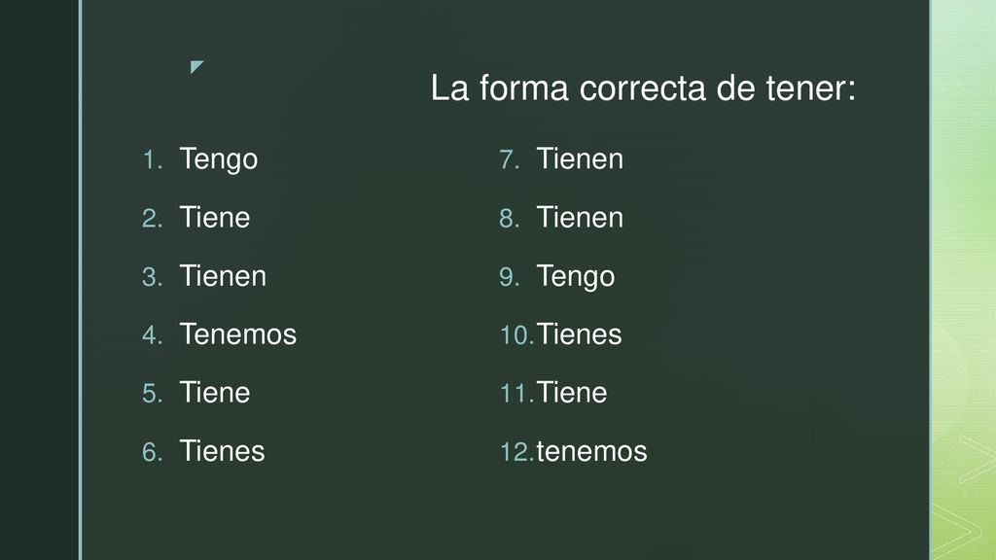Click the green decorative panel on right
This screenshot has height=560, width=996.
click(964, 280)
